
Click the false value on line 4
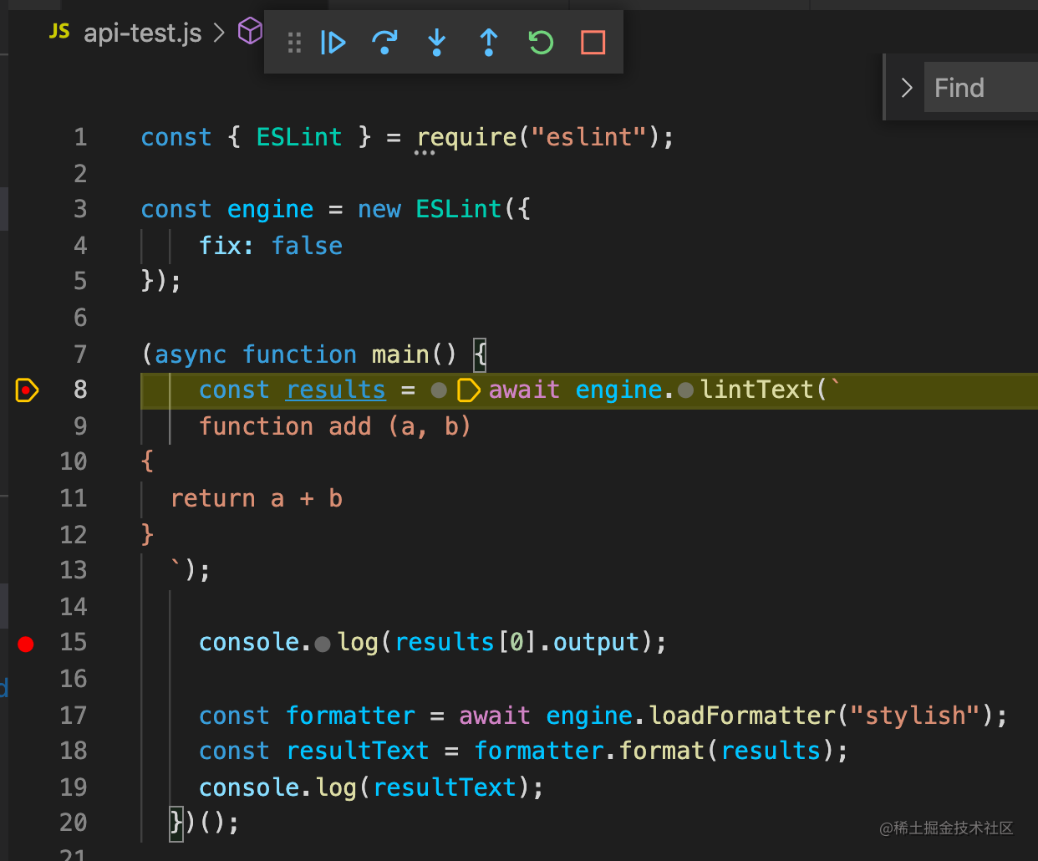[x=307, y=246]
